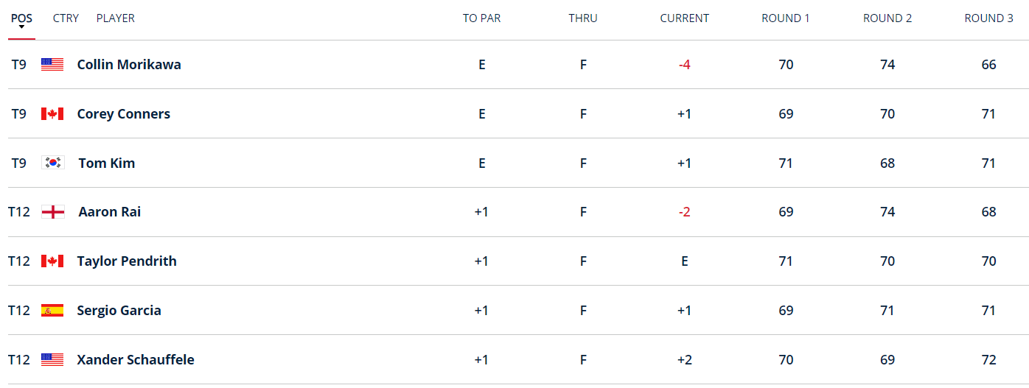Click the Spain flag beside Sergio Garcia
This screenshot has width=1029, height=388.
pos(52,311)
